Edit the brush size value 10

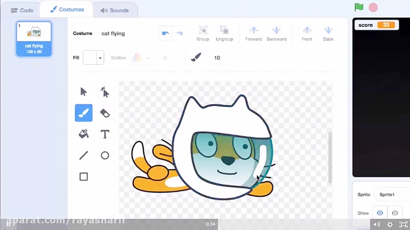pyautogui.click(x=217, y=58)
